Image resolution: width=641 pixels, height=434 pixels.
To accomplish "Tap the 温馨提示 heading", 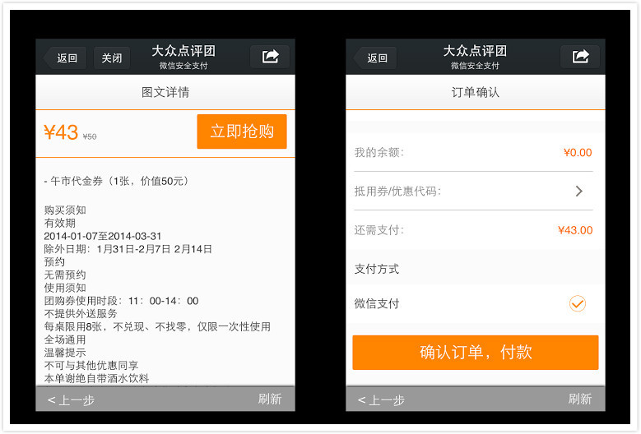I will point(65,353).
